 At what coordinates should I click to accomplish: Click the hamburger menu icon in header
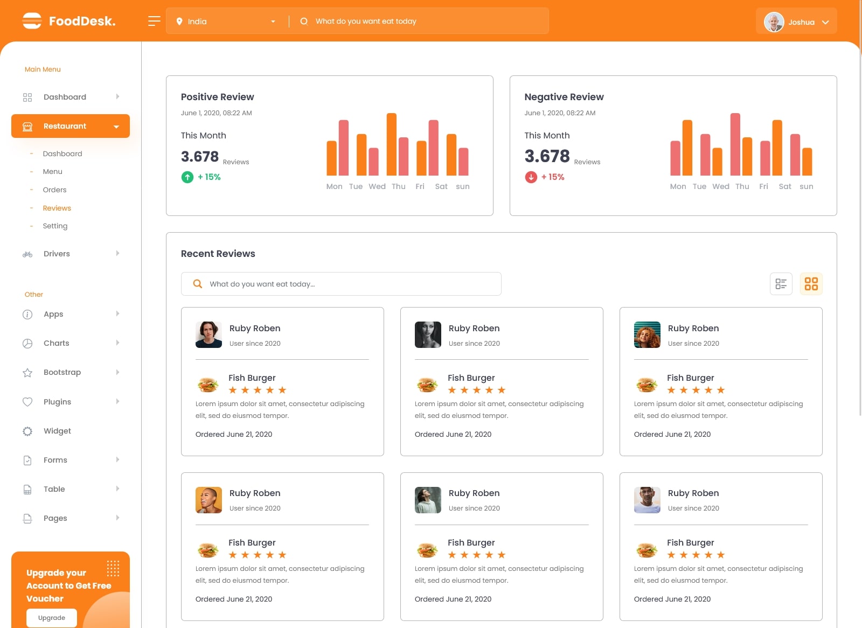pyautogui.click(x=154, y=21)
